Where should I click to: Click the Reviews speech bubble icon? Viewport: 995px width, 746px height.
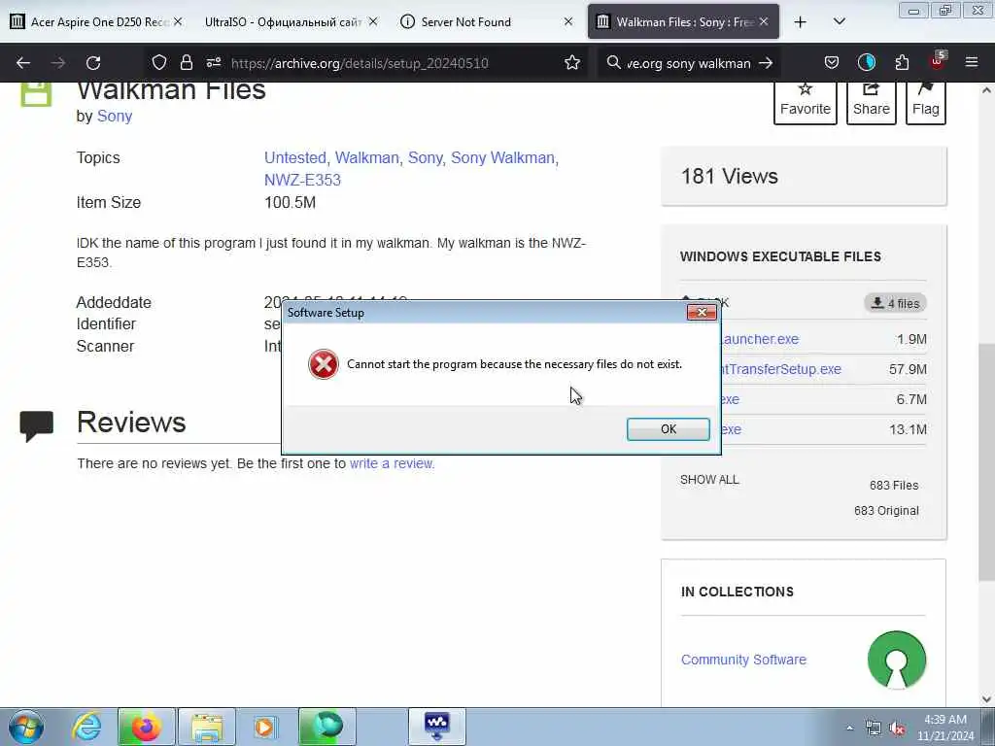point(37,425)
